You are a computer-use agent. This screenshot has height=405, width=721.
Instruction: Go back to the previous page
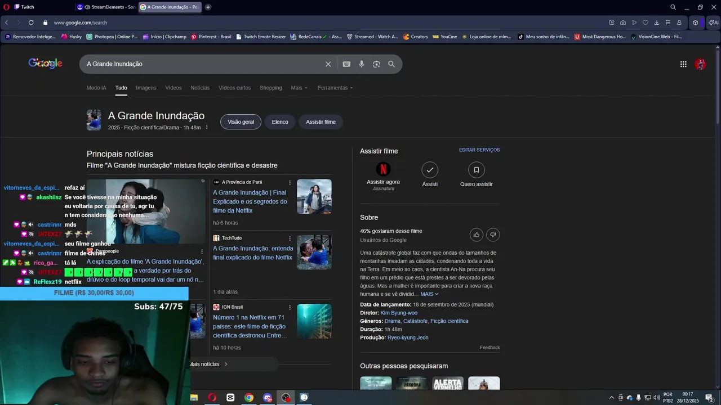(6, 22)
